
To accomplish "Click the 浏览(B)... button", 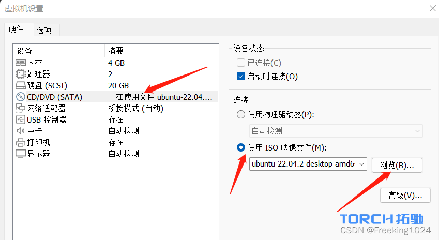I will click(x=397, y=165).
